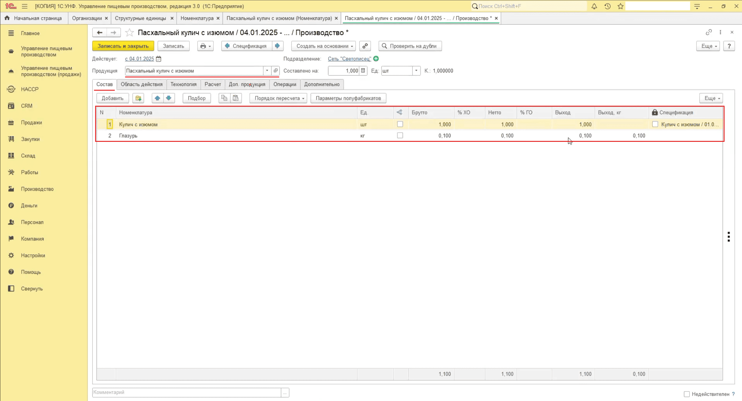Open Параметры полуфабрикатов
The height and width of the screenshot is (401, 742).
pyautogui.click(x=348, y=98)
